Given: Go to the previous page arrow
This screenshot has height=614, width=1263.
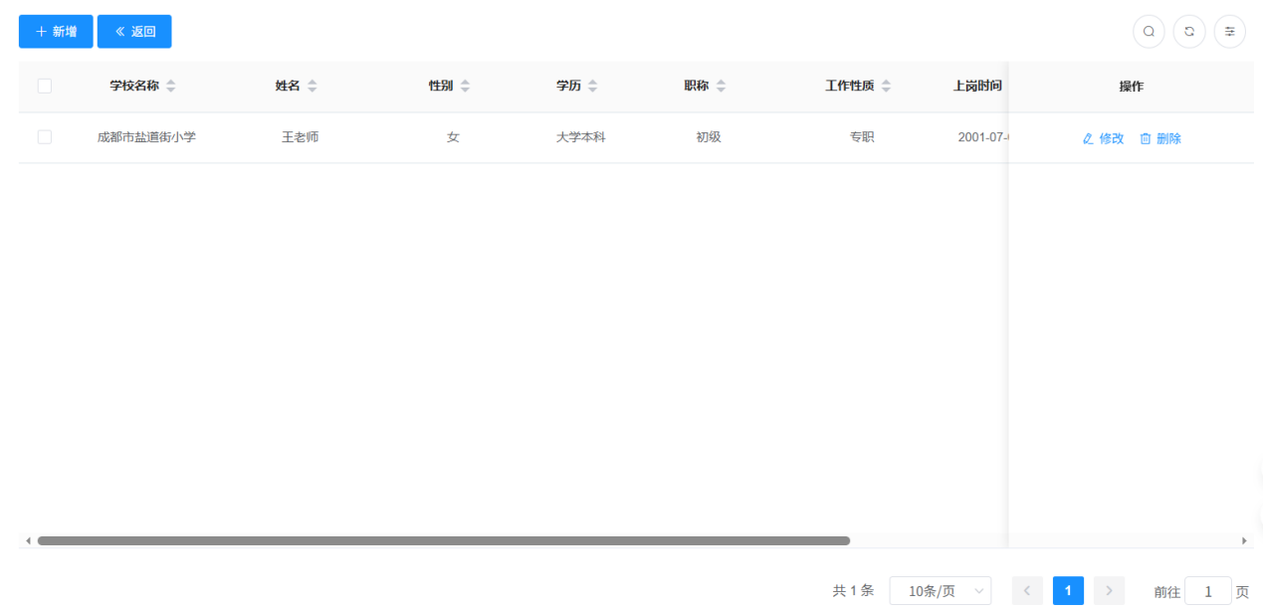Looking at the screenshot, I should click(x=1027, y=591).
